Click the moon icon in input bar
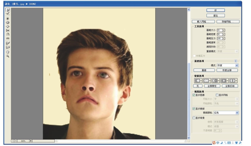Screen dimensions: 251x146 pyautogui.click(x=221, y=143)
